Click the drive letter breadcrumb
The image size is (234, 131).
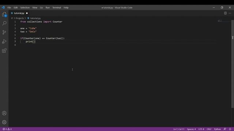click(12, 18)
